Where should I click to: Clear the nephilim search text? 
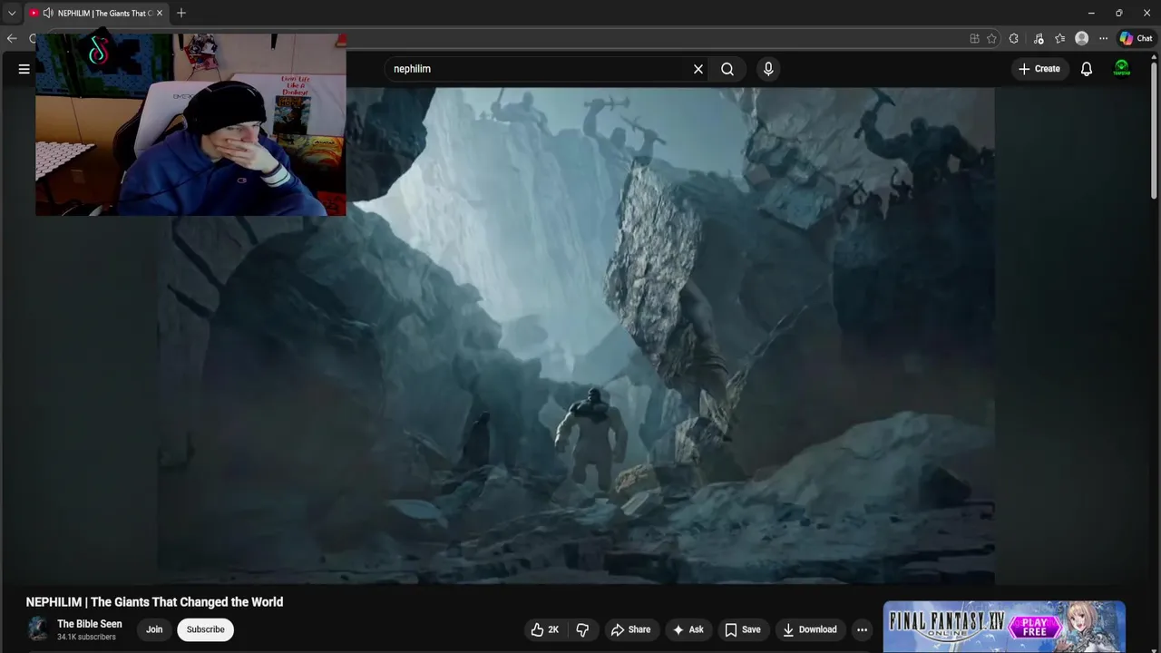698,69
